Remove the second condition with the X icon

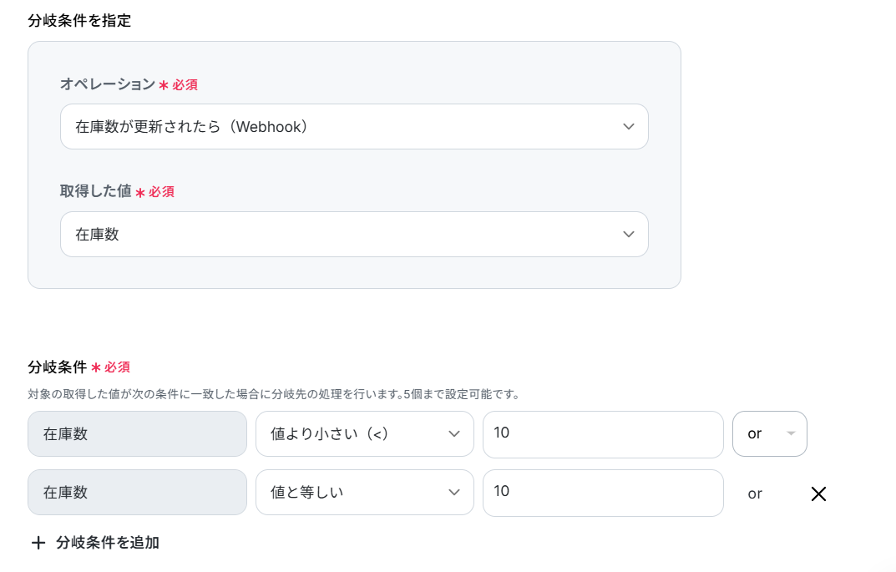[818, 494]
